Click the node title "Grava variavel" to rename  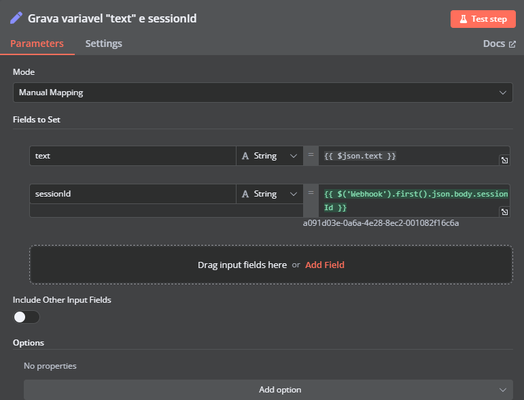click(x=112, y=18)
